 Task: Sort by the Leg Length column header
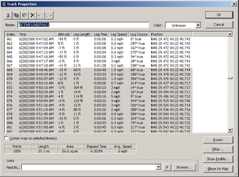82,34
